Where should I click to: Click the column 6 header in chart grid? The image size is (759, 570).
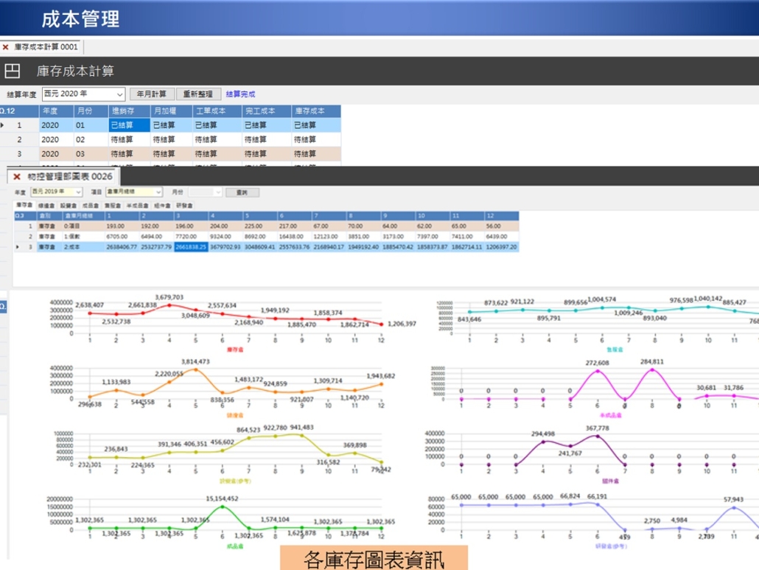pyautogui.click(x=294, y=215)
